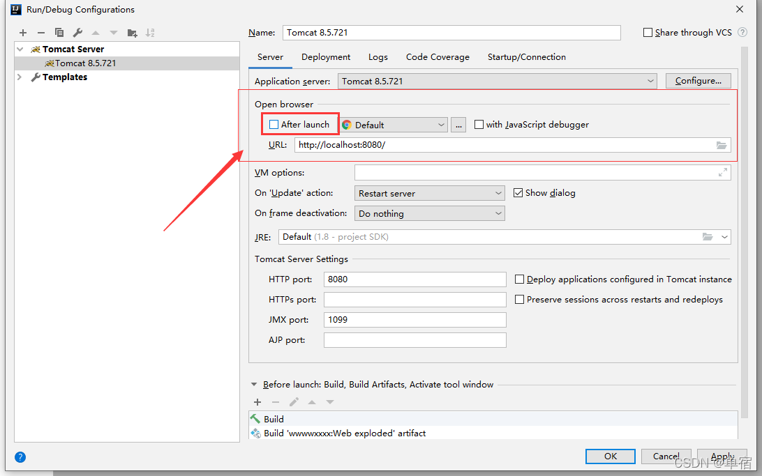This screenshot has height=476, width=762.
Task: Click into the Name field
Action: 451,33
